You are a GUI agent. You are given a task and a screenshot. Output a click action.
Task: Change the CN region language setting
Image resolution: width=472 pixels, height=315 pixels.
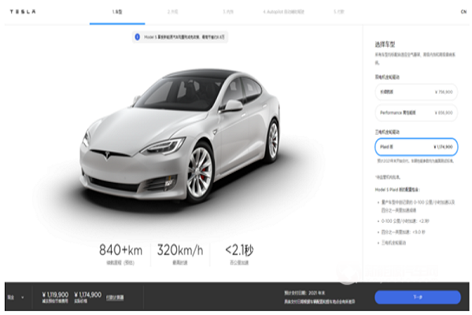(x=463, y=12)
